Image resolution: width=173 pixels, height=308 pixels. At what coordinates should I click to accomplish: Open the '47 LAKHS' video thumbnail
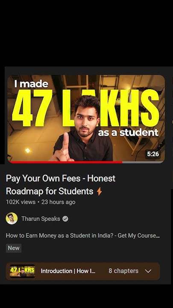(86, 118)
